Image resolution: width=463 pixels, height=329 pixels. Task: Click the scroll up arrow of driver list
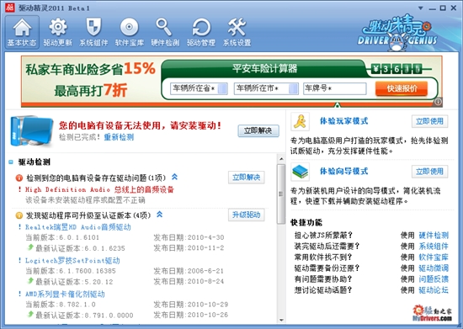coord(281,159)
